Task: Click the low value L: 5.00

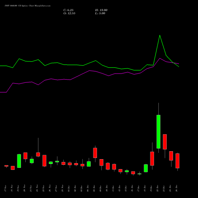Action: click(x=100, y=13)
